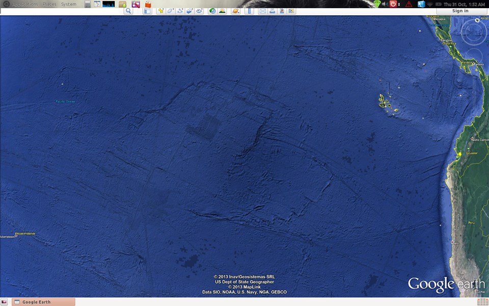Click the Add Image Overlay icon
Screen dimensions: 489x306
pyautogui.click(x=189, y=11)
